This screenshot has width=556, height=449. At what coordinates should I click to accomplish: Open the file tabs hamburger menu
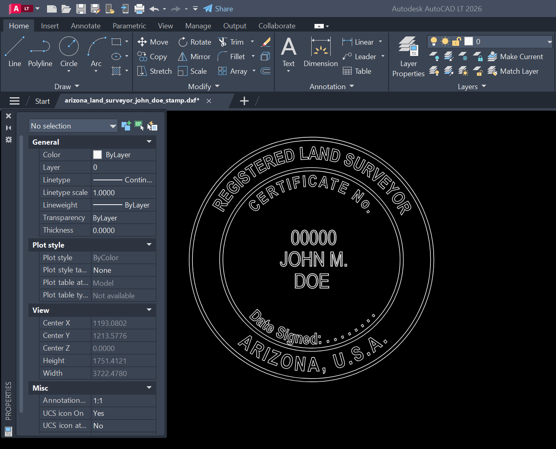coord(15,101)
